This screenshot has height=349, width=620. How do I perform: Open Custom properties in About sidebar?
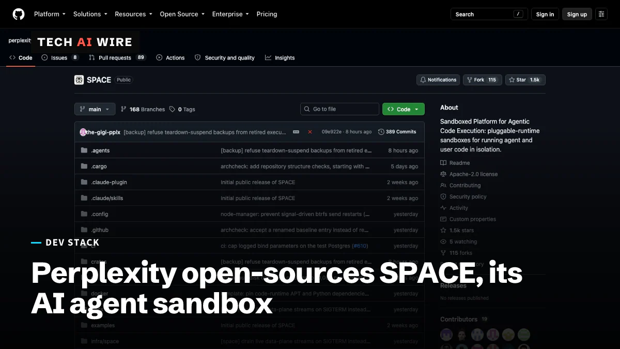[468, 219]
